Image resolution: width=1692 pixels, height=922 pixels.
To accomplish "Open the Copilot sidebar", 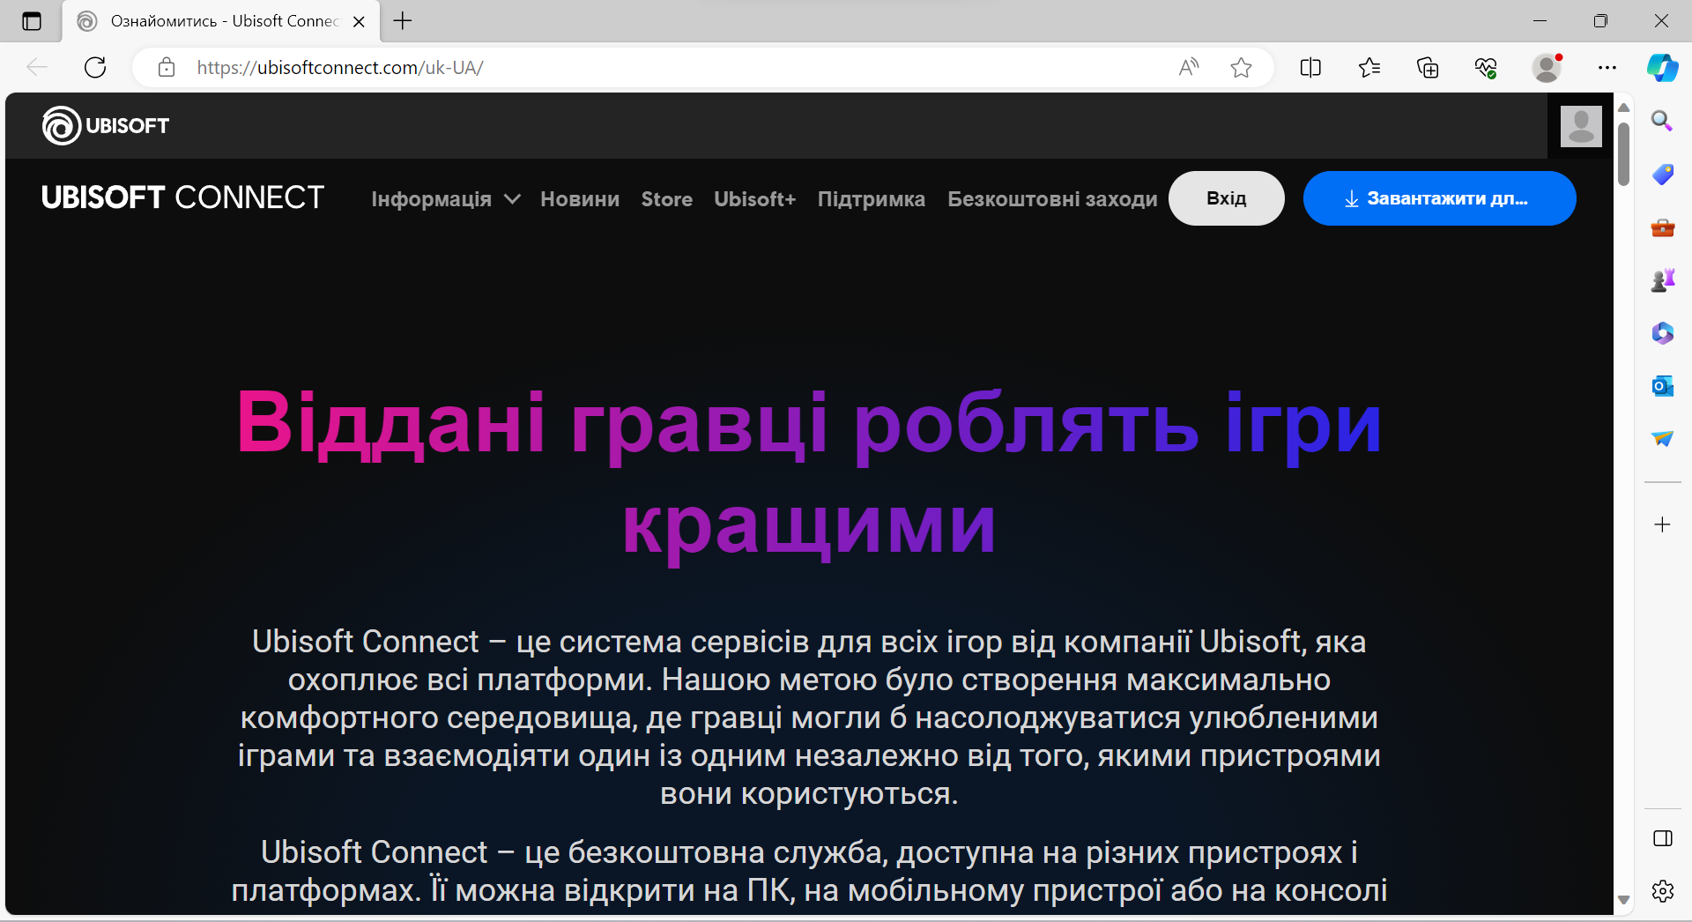I will (x=1663, y=67).
